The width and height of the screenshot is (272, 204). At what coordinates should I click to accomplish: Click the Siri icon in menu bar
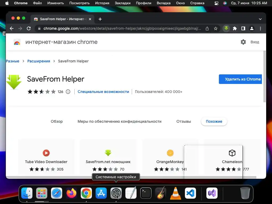coord(225,3)
